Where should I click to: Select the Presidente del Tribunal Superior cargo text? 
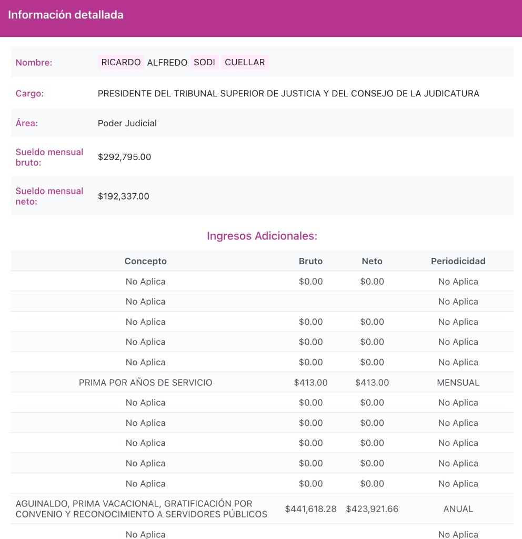coord(288,94)
